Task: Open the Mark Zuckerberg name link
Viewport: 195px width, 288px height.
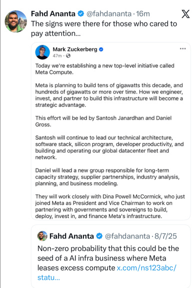Action: [75, 49]
